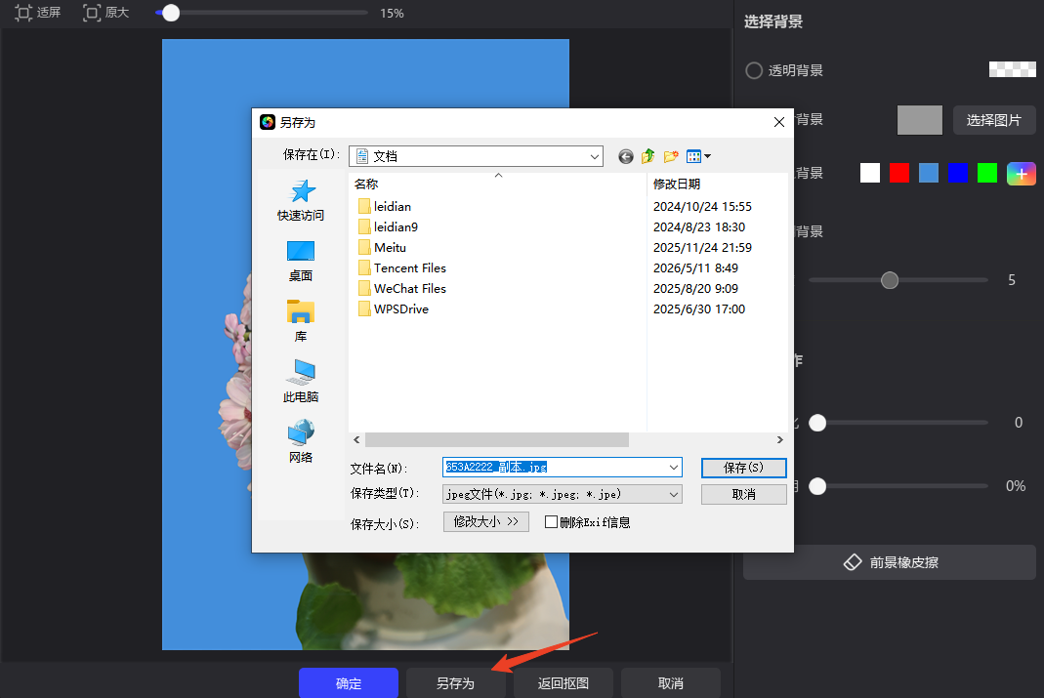
Task: Click the 保存(S) button
Action: pos(744,468)
